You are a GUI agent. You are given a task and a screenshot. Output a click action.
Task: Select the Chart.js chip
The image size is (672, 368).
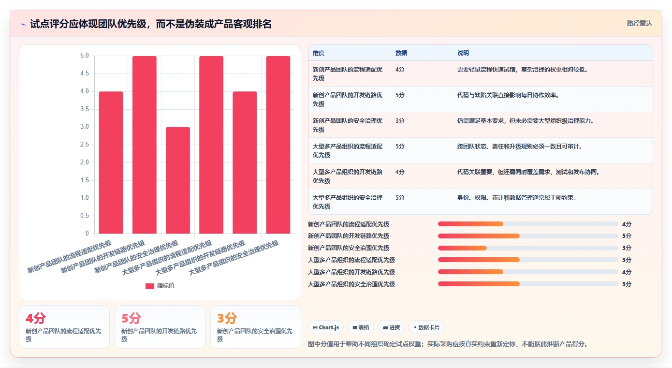click(326, 327)
